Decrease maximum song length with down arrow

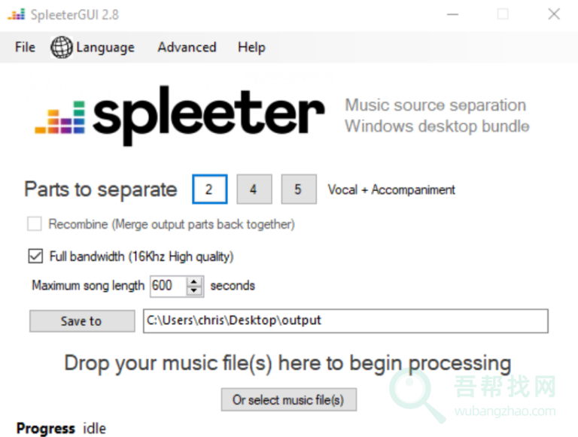tap(194, 291)
